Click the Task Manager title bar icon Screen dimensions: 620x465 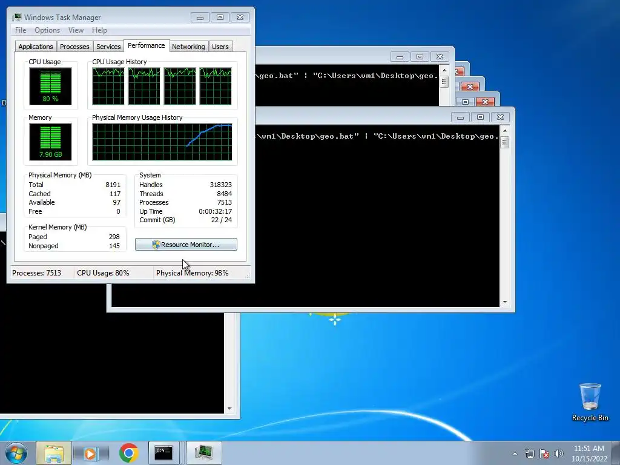(16, 18)
